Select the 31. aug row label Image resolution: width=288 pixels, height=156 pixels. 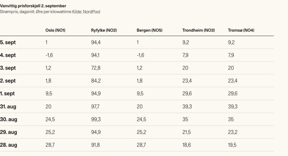(8, 106)
